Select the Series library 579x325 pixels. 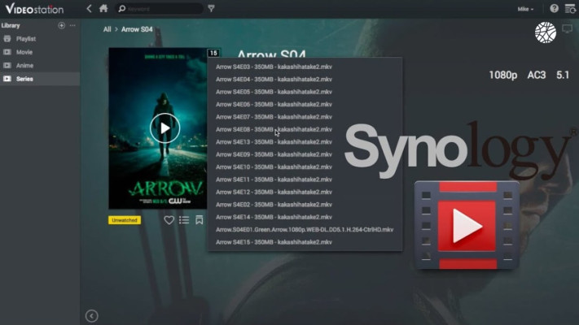(x=24, y=79)
